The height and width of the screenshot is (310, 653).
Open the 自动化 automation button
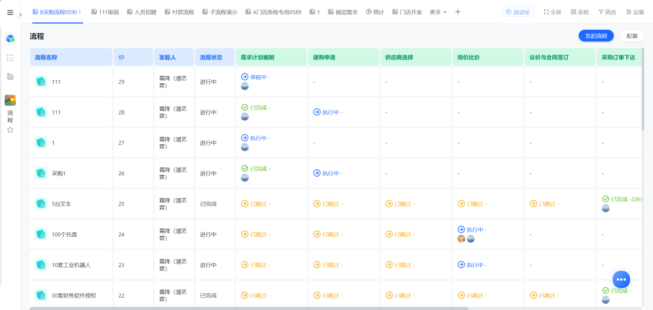(x=518, y=12)
